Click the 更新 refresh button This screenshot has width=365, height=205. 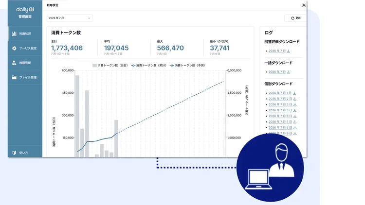click(x=295, y=18)
